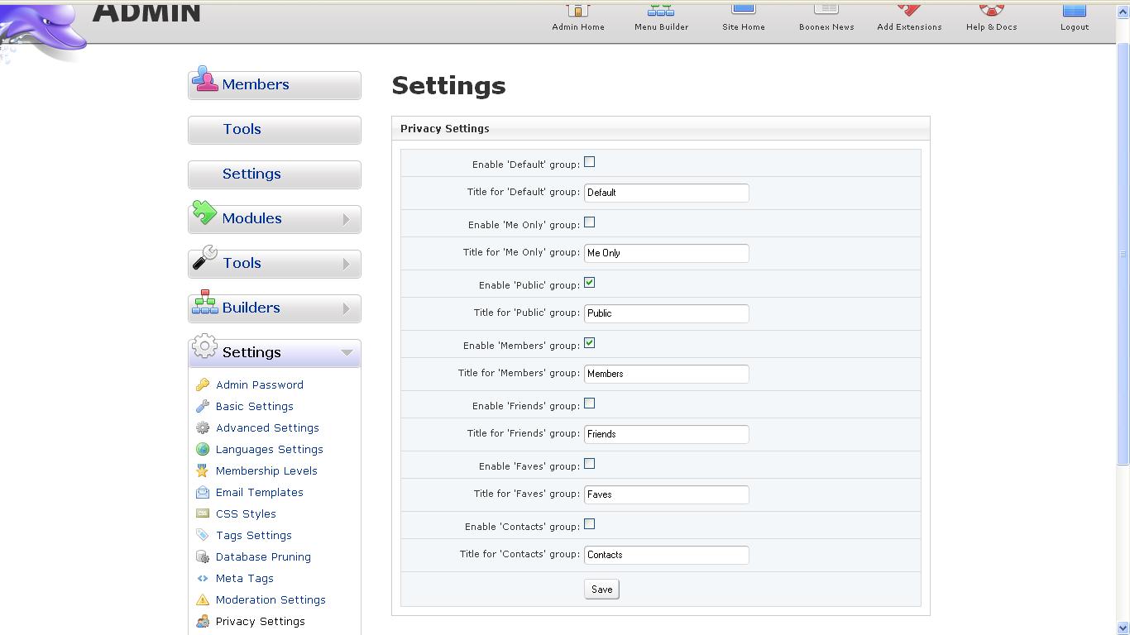Click the Title for 'Contacts' group field

tap(666, 555)
